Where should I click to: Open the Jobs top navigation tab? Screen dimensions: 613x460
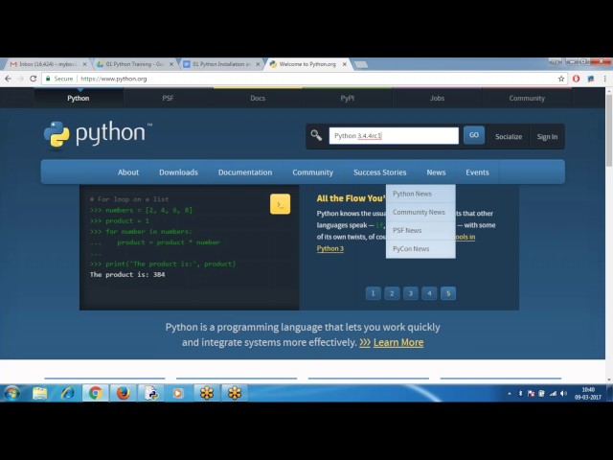[x=437, y=98]
